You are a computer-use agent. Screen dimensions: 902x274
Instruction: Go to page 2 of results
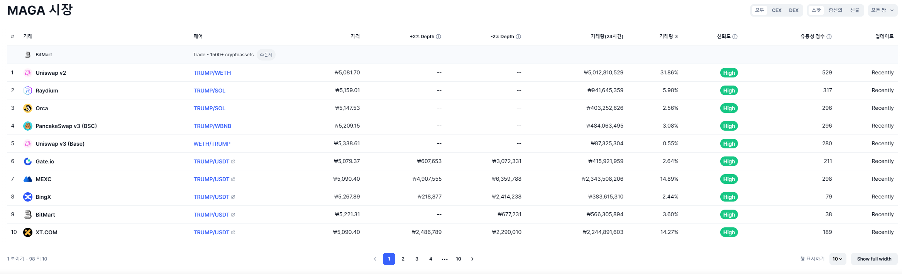[403, 259]
